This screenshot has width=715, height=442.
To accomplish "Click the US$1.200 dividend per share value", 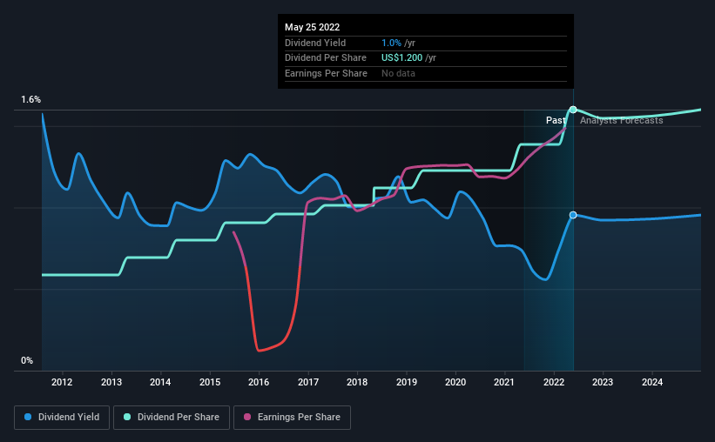I will pos(402,58).
